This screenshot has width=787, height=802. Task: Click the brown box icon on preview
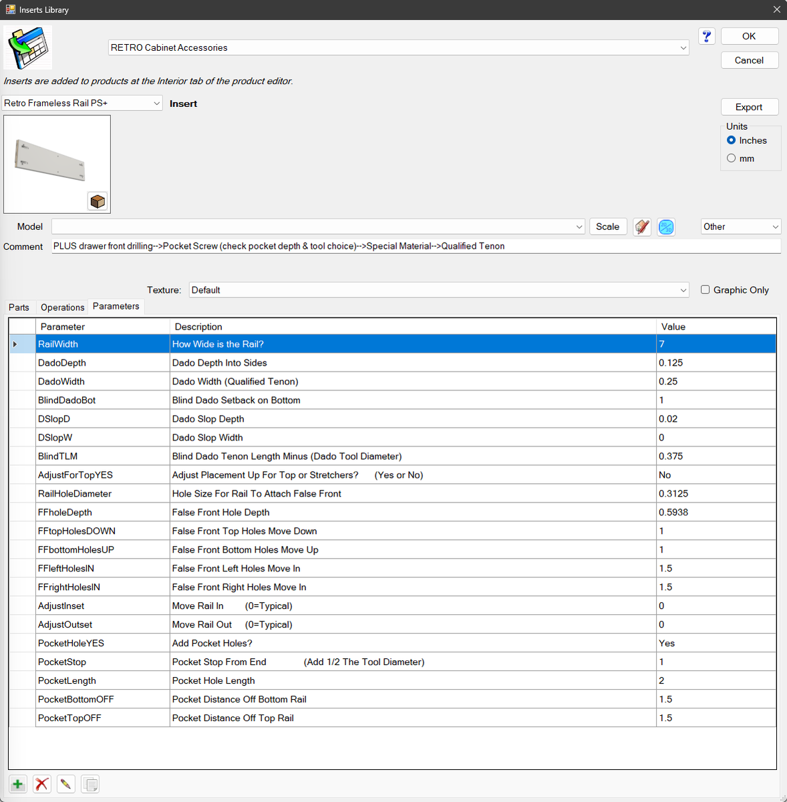98,201
